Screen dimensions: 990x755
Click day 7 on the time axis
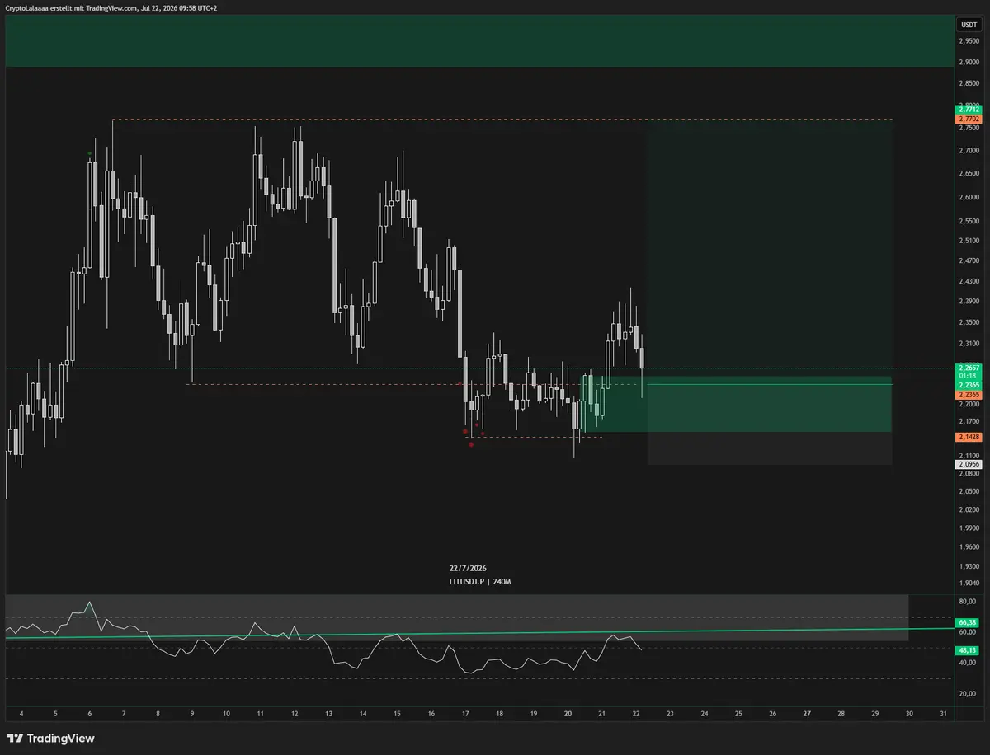coord(123,714)
